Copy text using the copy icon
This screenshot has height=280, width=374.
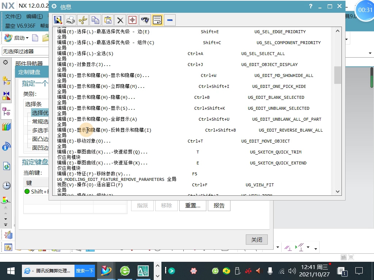95,20
